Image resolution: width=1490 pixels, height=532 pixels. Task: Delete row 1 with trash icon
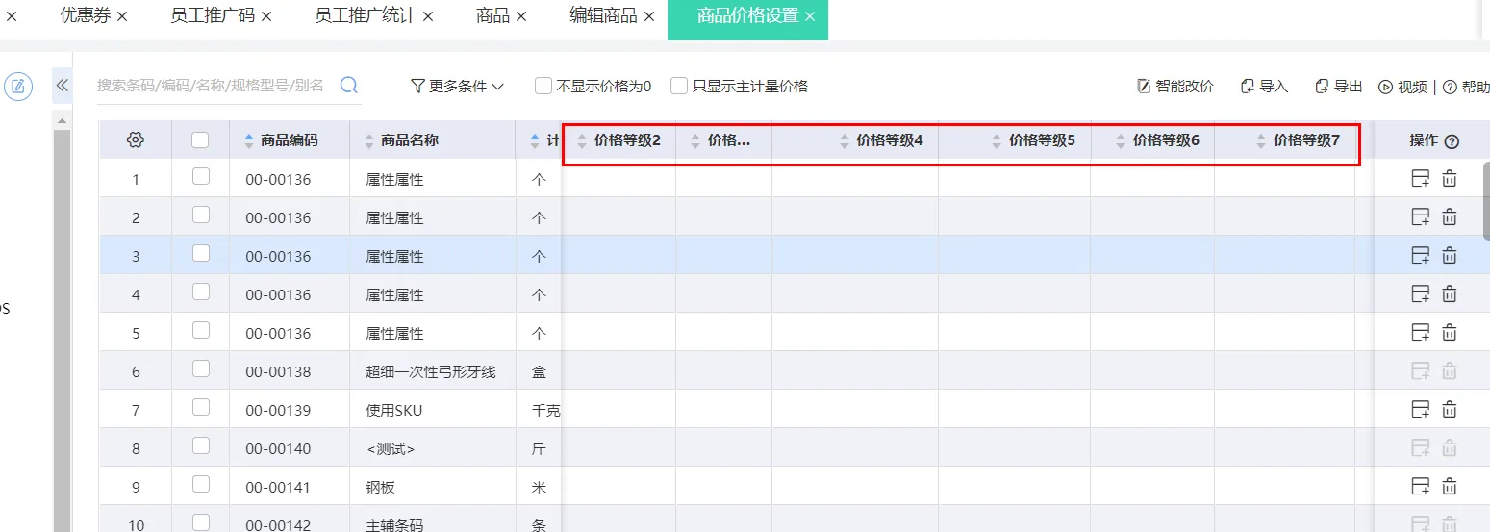click(x=1450, y=178)
